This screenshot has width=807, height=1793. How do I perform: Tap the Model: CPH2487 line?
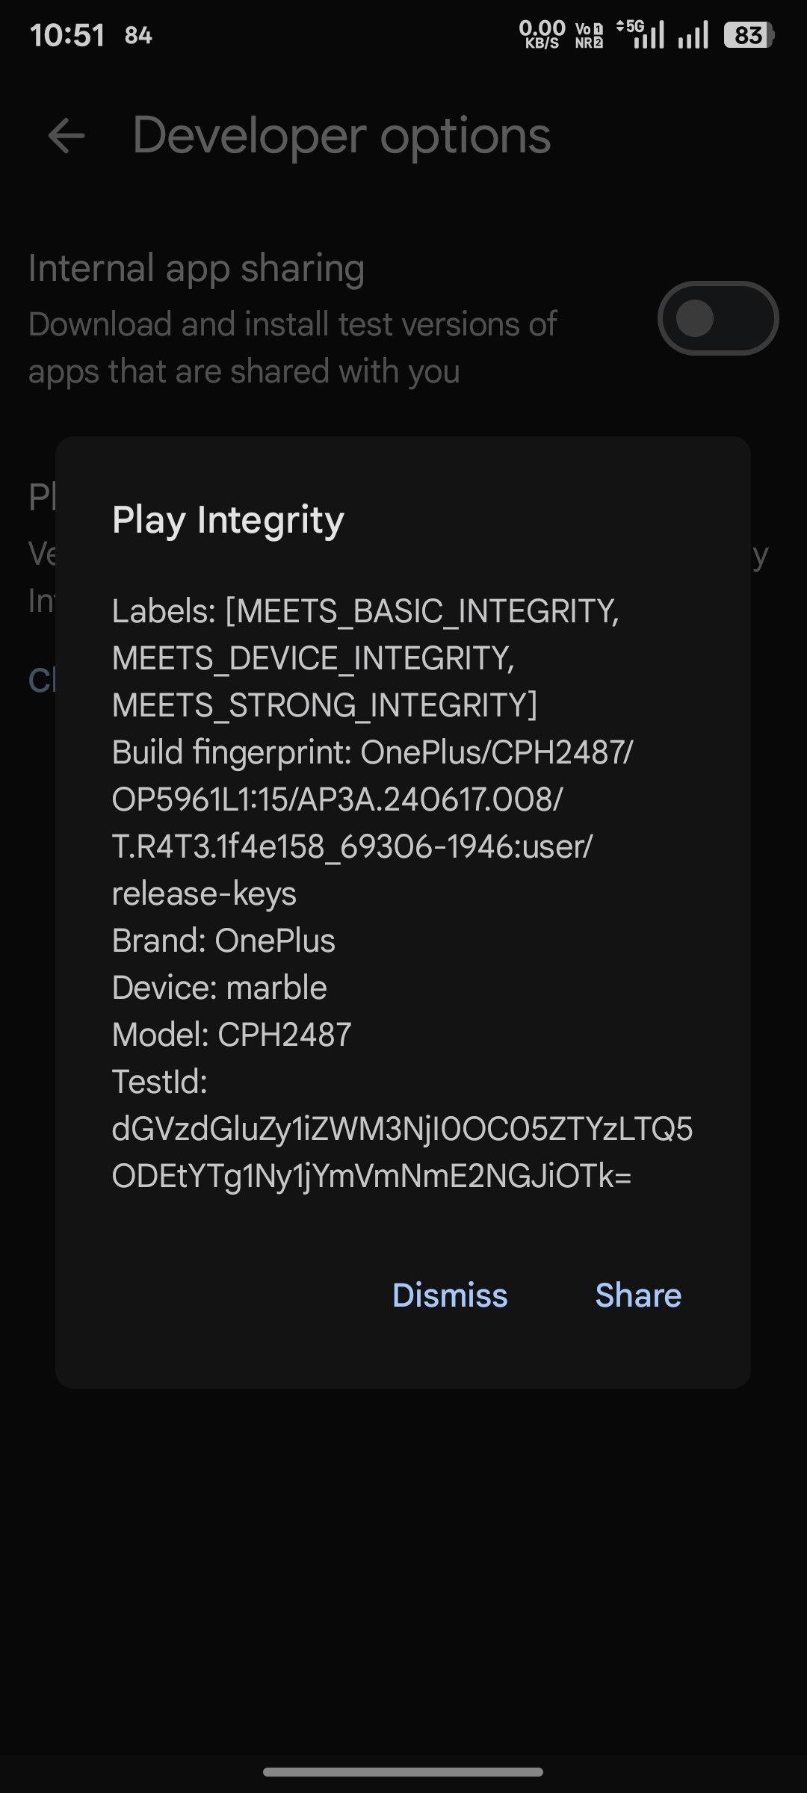tap(232, 1035)
